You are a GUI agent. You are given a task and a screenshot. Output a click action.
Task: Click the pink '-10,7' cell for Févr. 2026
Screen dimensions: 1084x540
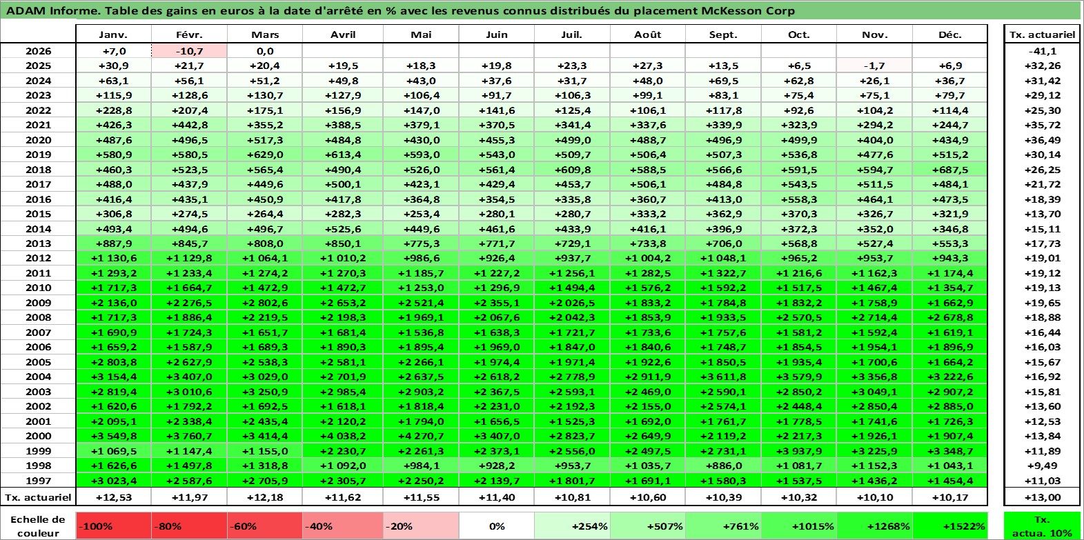[189, 51]
